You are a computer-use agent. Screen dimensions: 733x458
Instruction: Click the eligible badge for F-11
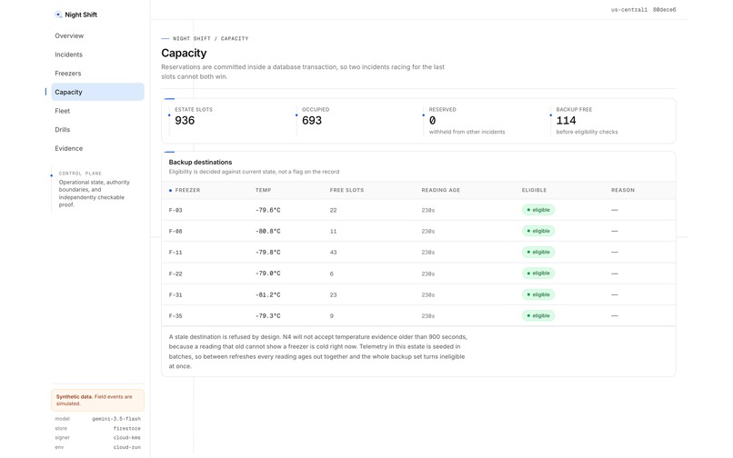(538, 252)
